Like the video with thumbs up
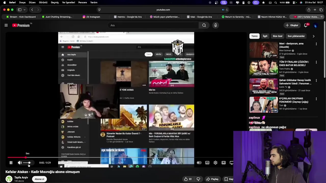This screenshot has width=326, height=183. (188, 179)
